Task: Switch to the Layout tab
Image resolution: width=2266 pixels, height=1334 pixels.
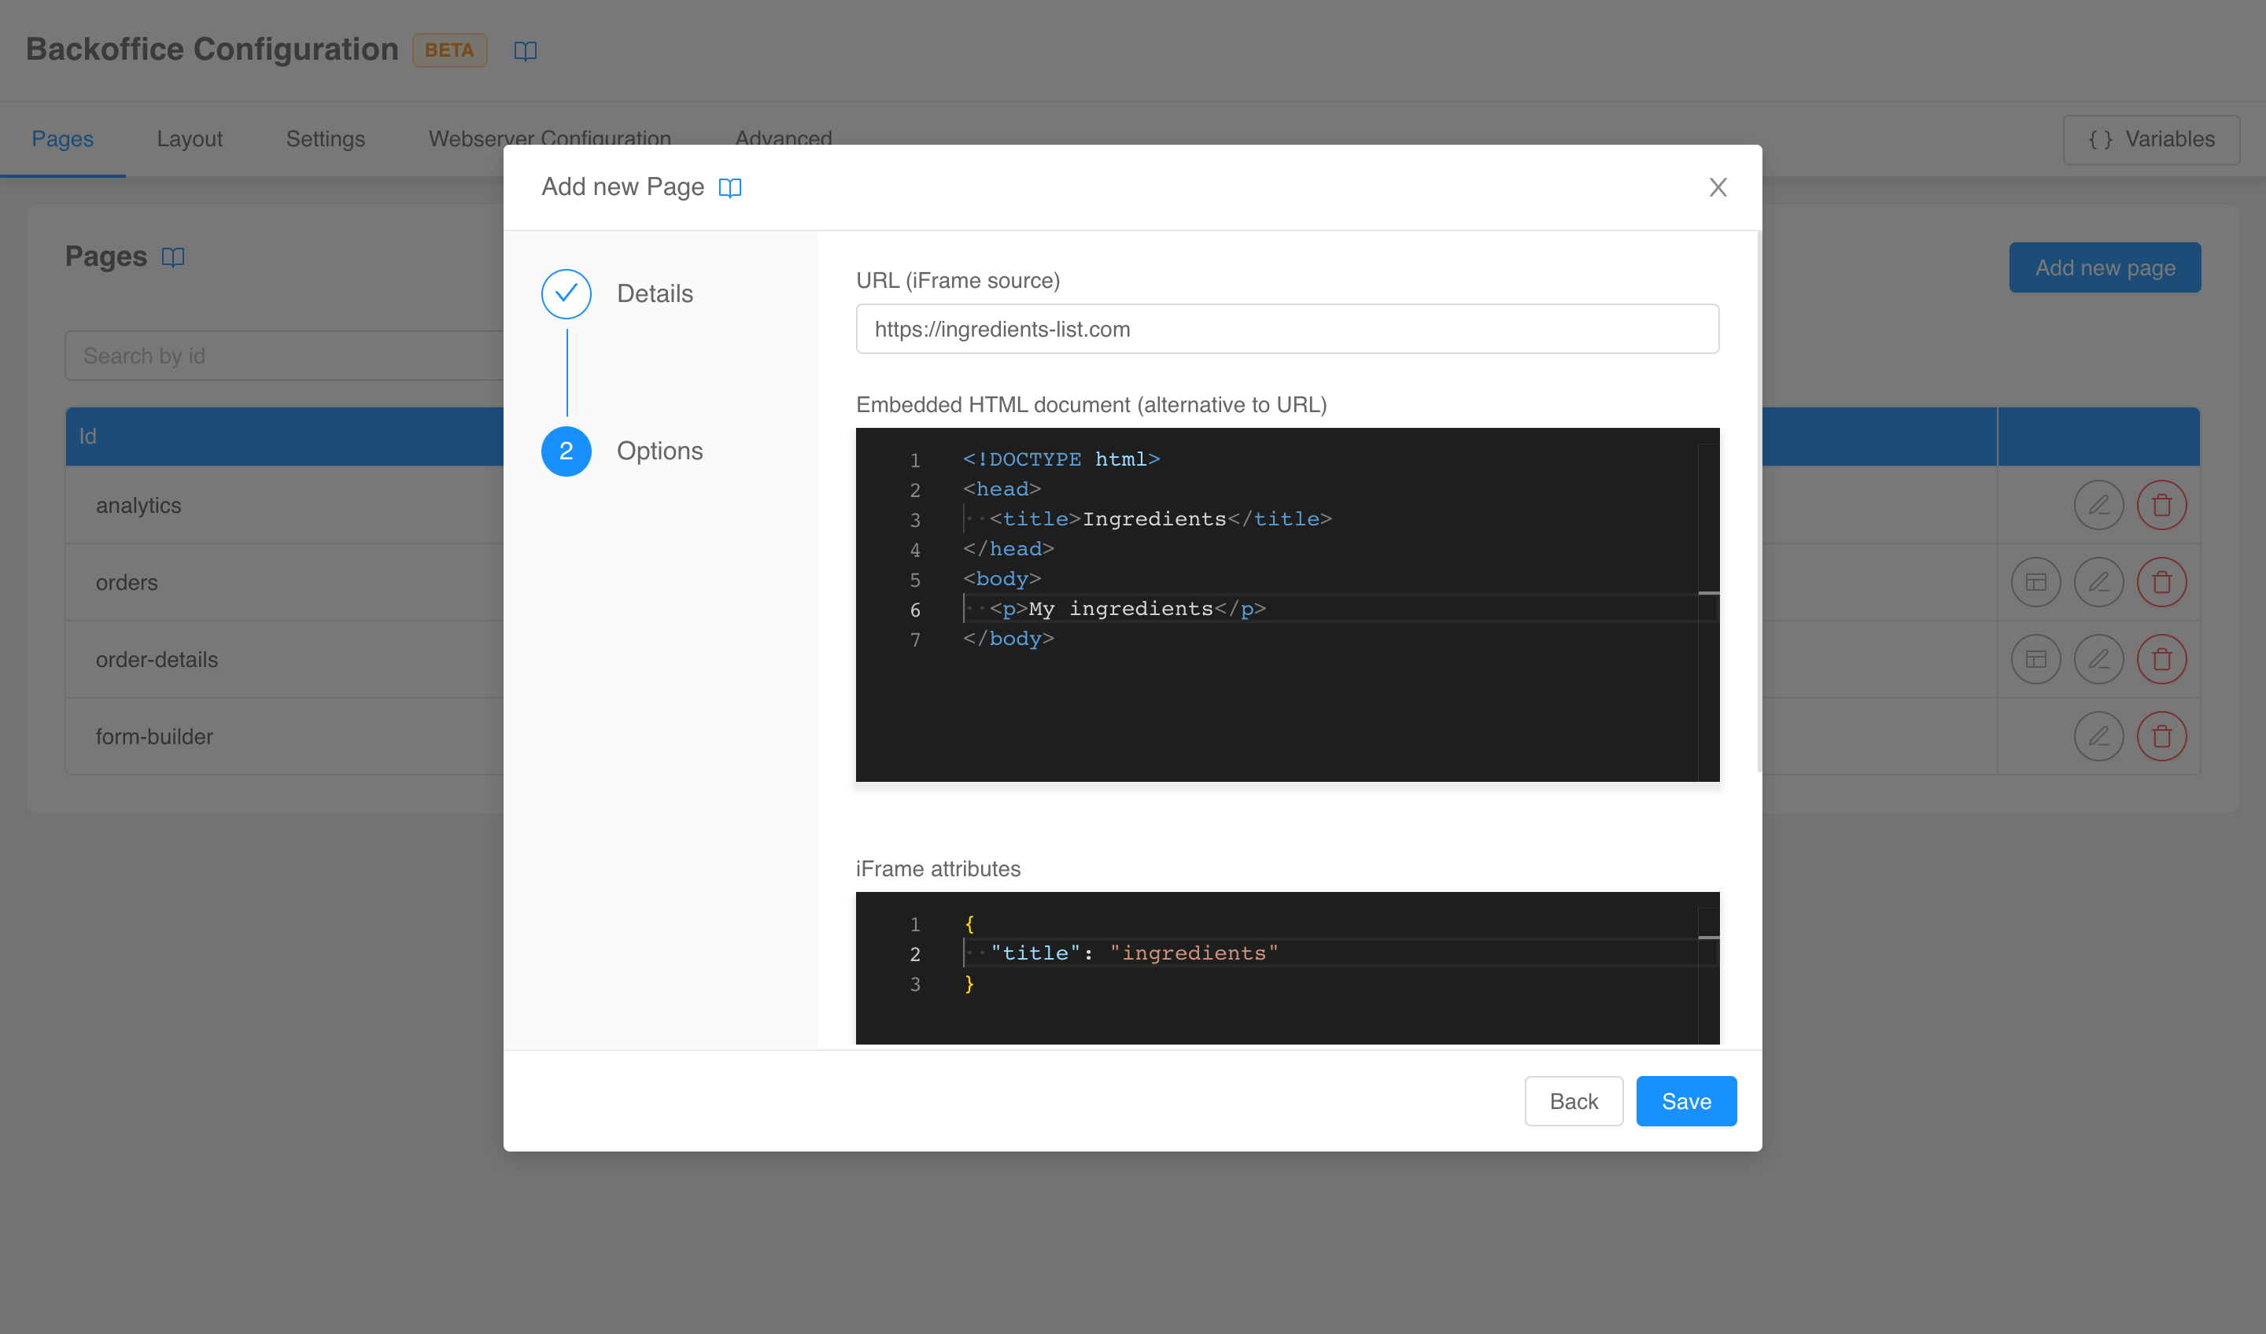Action: 189,138
